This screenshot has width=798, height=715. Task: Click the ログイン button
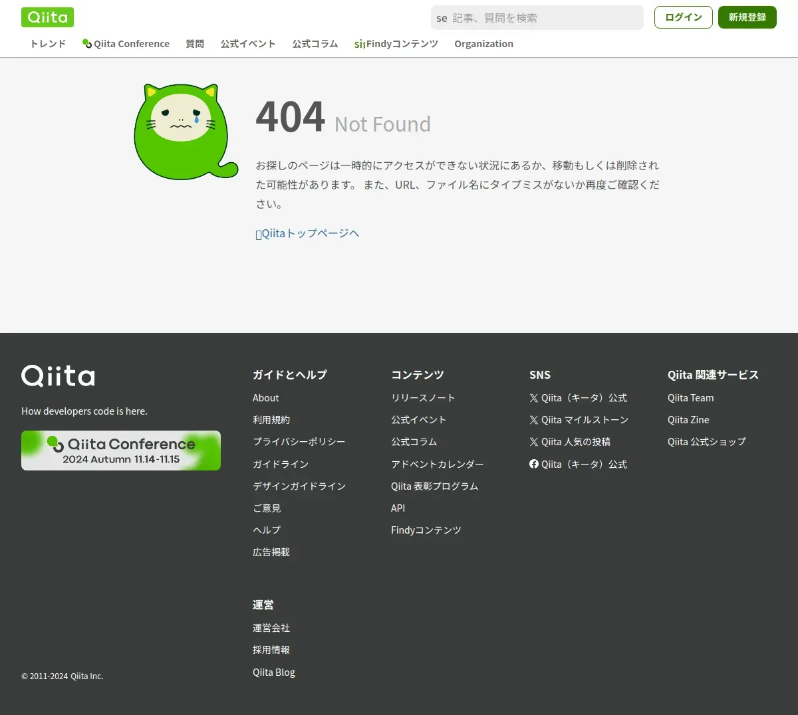pyautogui.click(x=684, y=17)
